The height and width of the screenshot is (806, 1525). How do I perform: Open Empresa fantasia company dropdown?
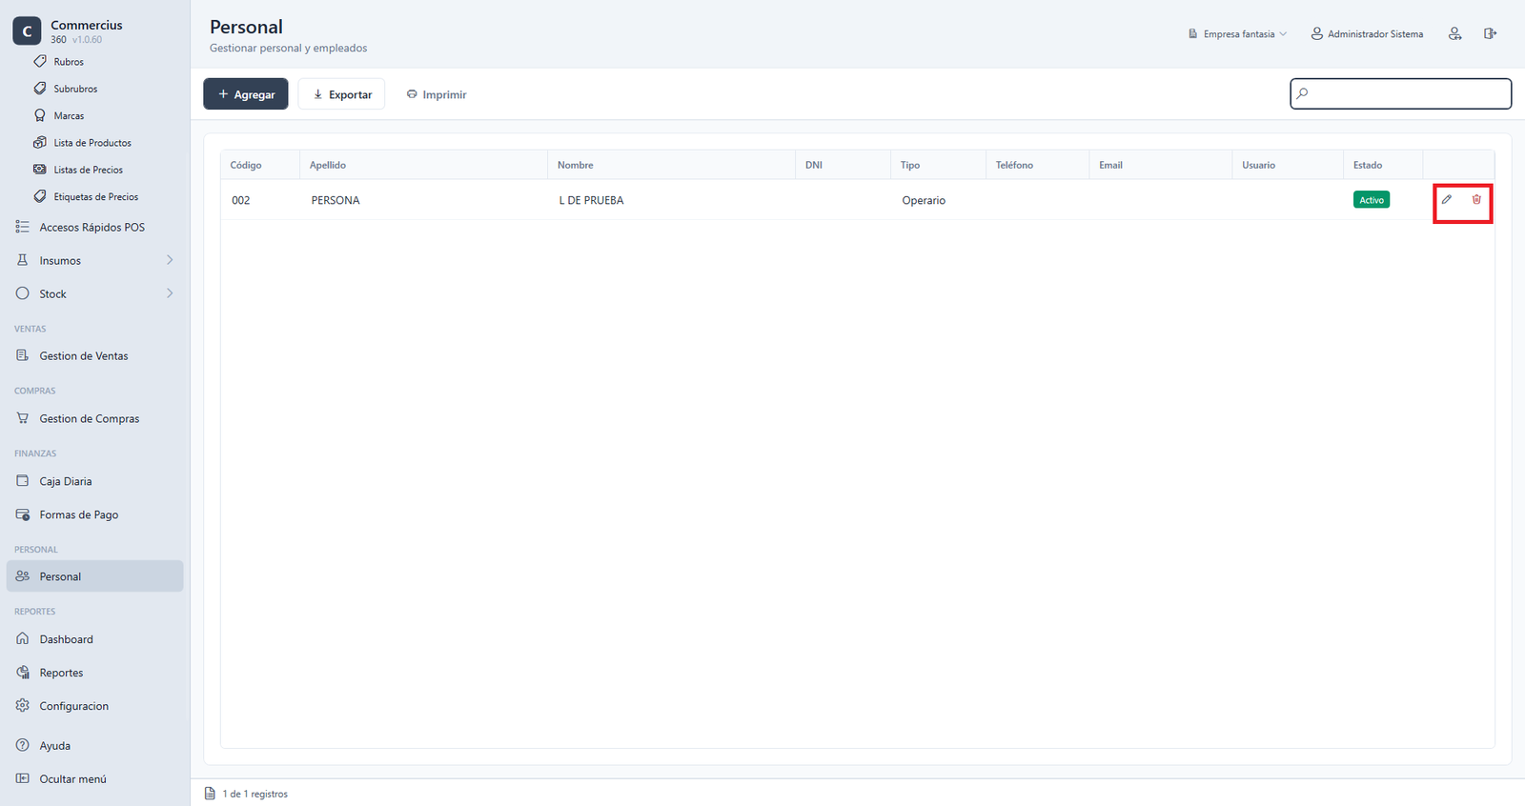1237,34
